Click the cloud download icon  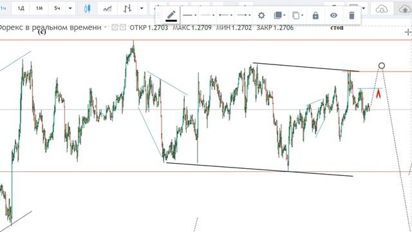tap(382, 9)
